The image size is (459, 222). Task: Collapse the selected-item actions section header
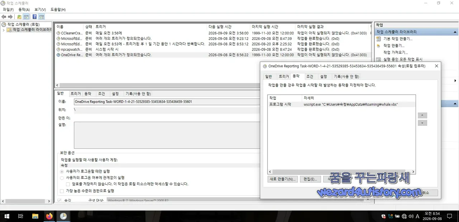click(455, 103)
